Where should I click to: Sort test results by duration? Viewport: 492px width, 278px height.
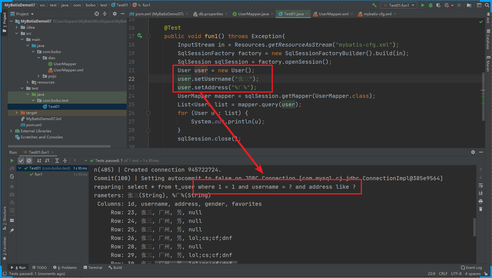(47, 161)
